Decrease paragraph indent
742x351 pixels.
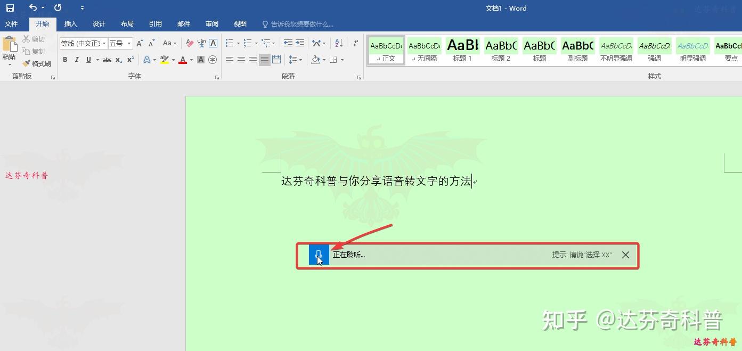click(x=288, y=44)
